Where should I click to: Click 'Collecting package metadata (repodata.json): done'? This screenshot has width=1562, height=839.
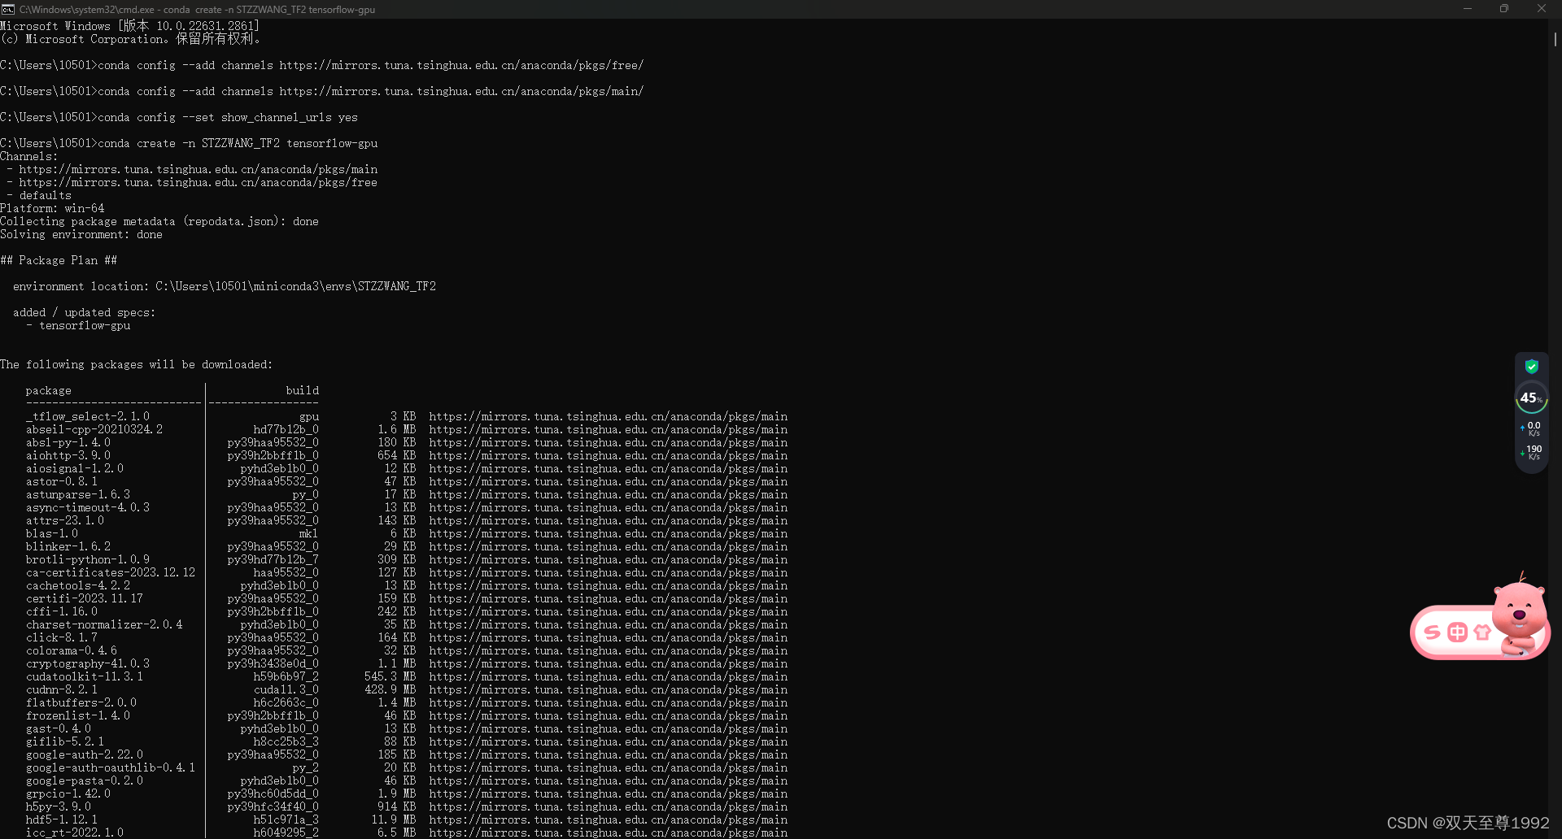click(x=159, y=221)
